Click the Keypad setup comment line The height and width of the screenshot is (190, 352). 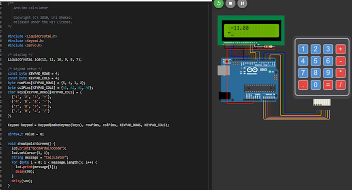pyautogui.click(x=25, y=69)
